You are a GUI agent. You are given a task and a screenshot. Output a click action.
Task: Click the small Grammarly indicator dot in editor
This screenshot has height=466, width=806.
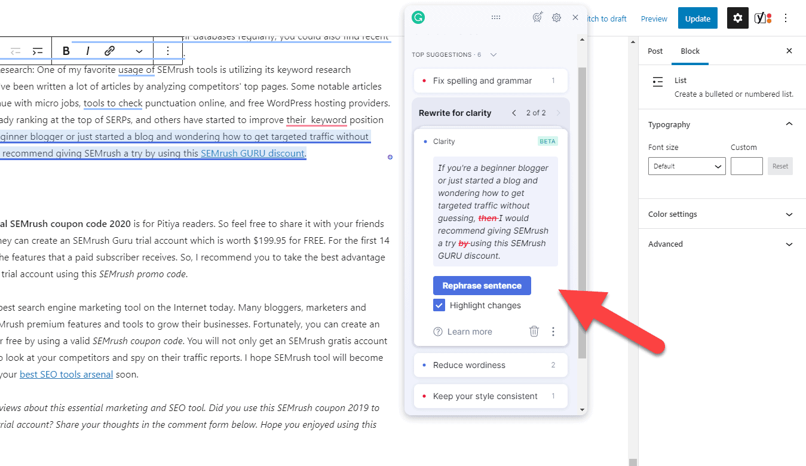tap(390, 157)
